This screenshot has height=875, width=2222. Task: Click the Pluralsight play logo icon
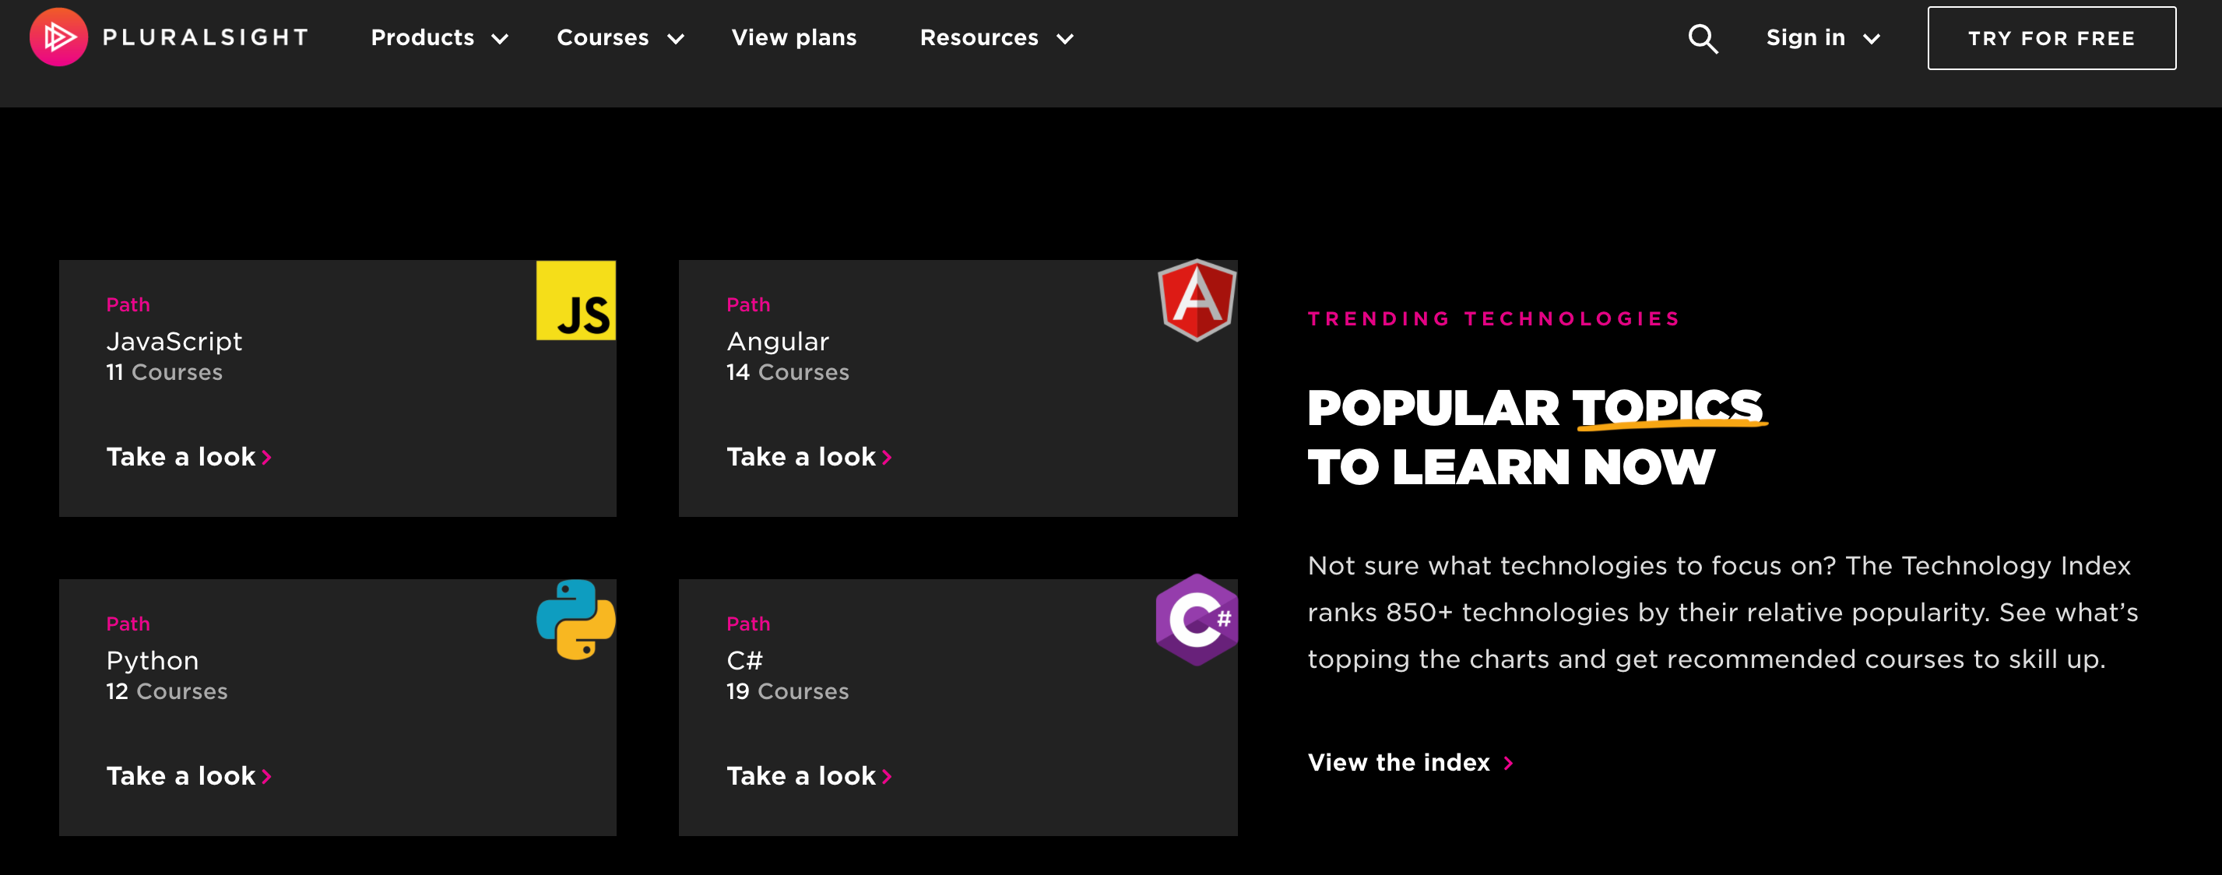click(58, 37)
